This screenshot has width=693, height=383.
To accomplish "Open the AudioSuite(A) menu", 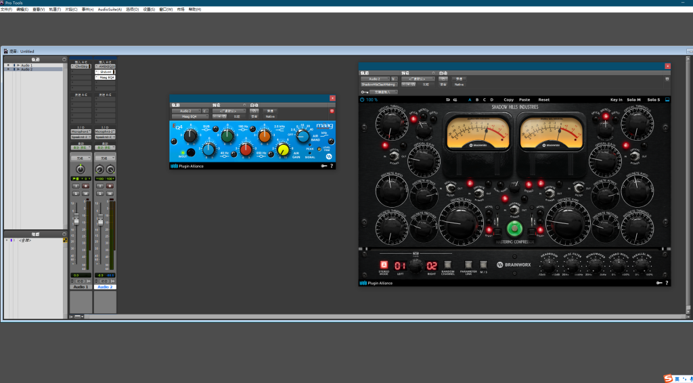I will click(110, 9).
